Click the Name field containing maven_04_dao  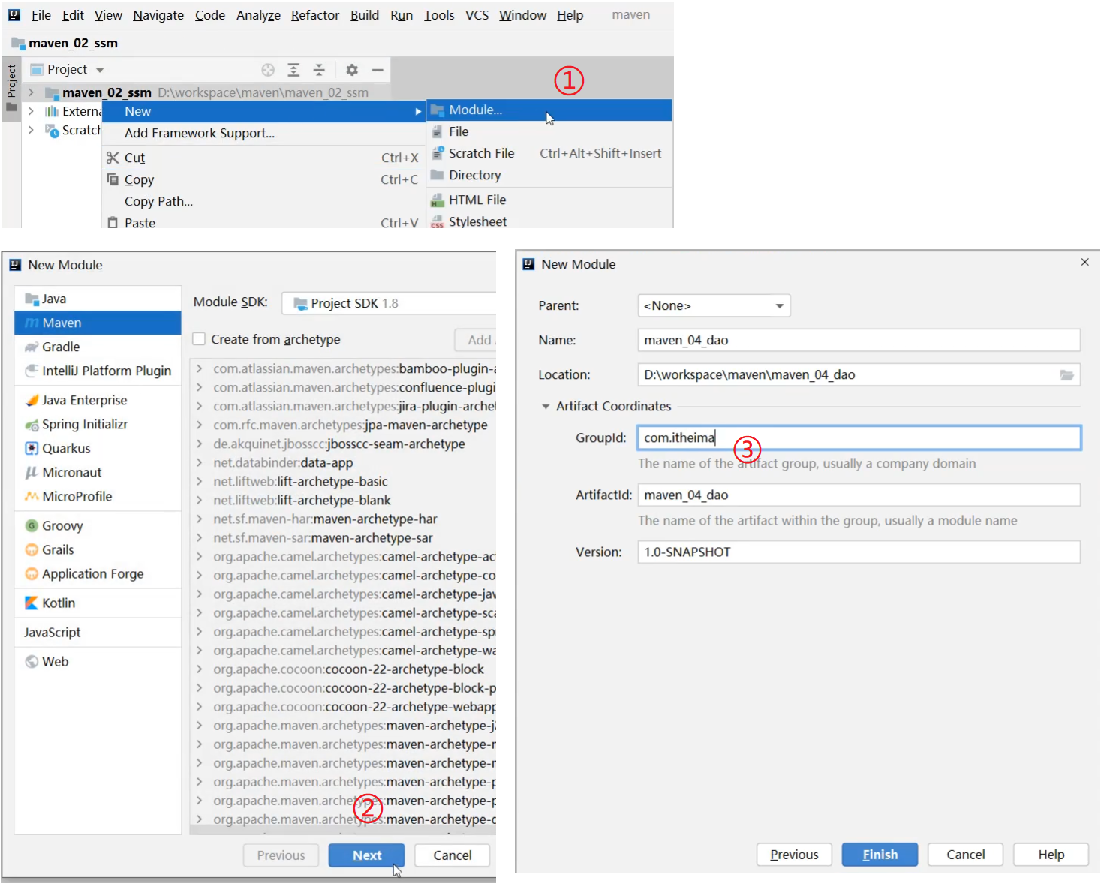[x=859, y=340]
